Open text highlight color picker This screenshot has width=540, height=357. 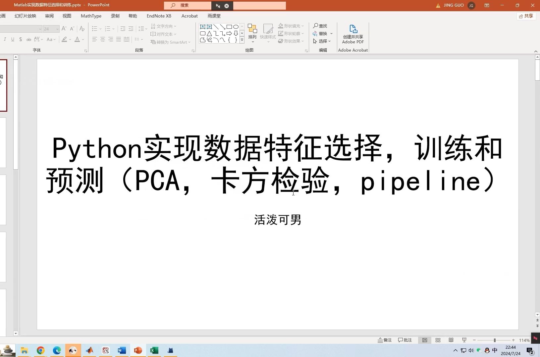(66, 39)
